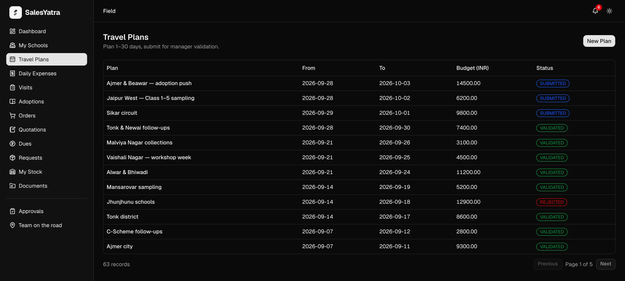Click the Daily Expenses receipt icon
Screen dimensions: 625x281
click(x=12, y=73)
